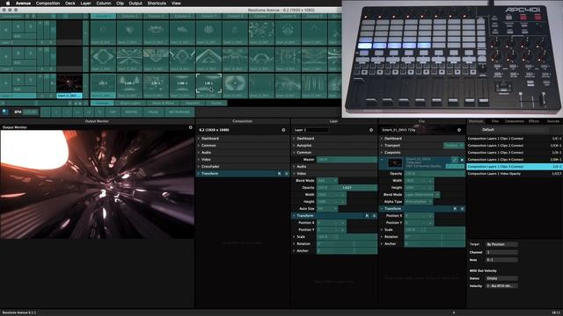Click the TAP tempo button
The height and width of the screenshot is (316, 563).
tap(113, 112)
